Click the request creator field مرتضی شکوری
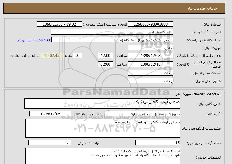The width and height of the screenshot is (232, 164). [x=112, y=40]
